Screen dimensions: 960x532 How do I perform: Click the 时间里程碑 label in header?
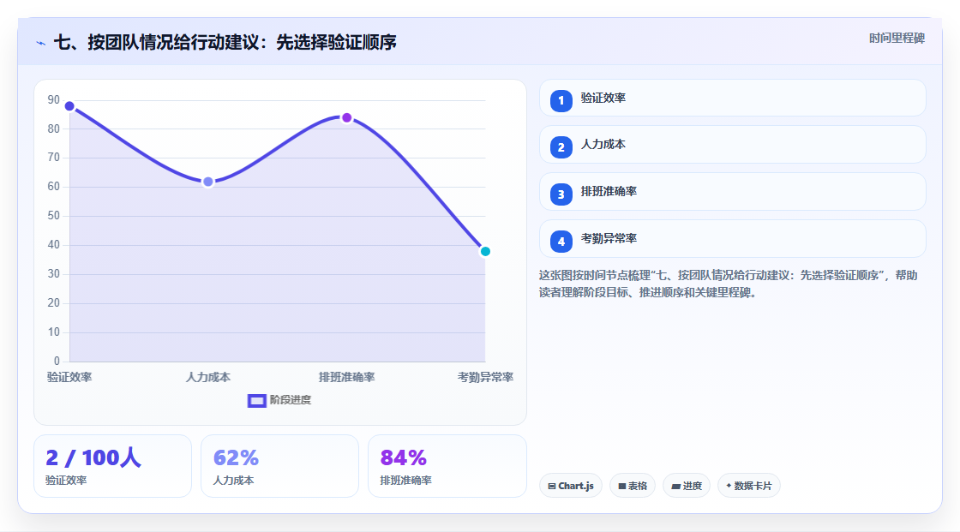pyautogui.click(x=897, y=39)
